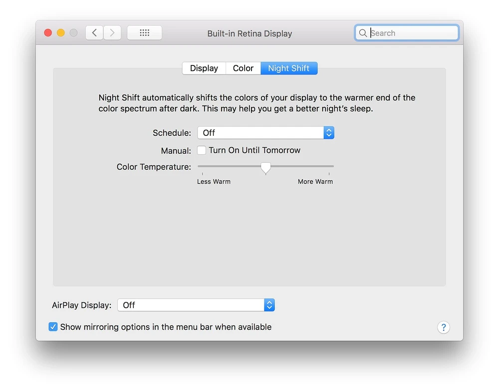The width and height of the screenshot is (499, 392).
Task: Click the magnifying glass search icon
Action: (363, 33)
